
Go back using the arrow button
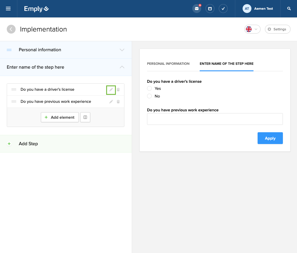coord(11,29)
